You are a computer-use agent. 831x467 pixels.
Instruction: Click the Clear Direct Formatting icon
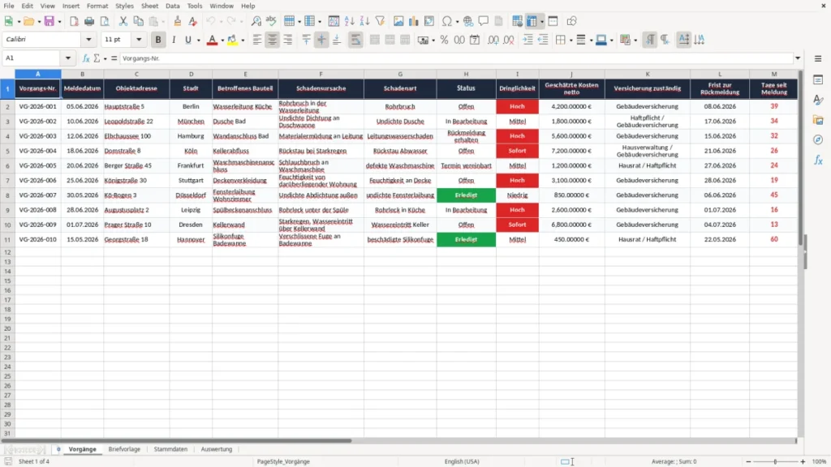coord(193,21)
